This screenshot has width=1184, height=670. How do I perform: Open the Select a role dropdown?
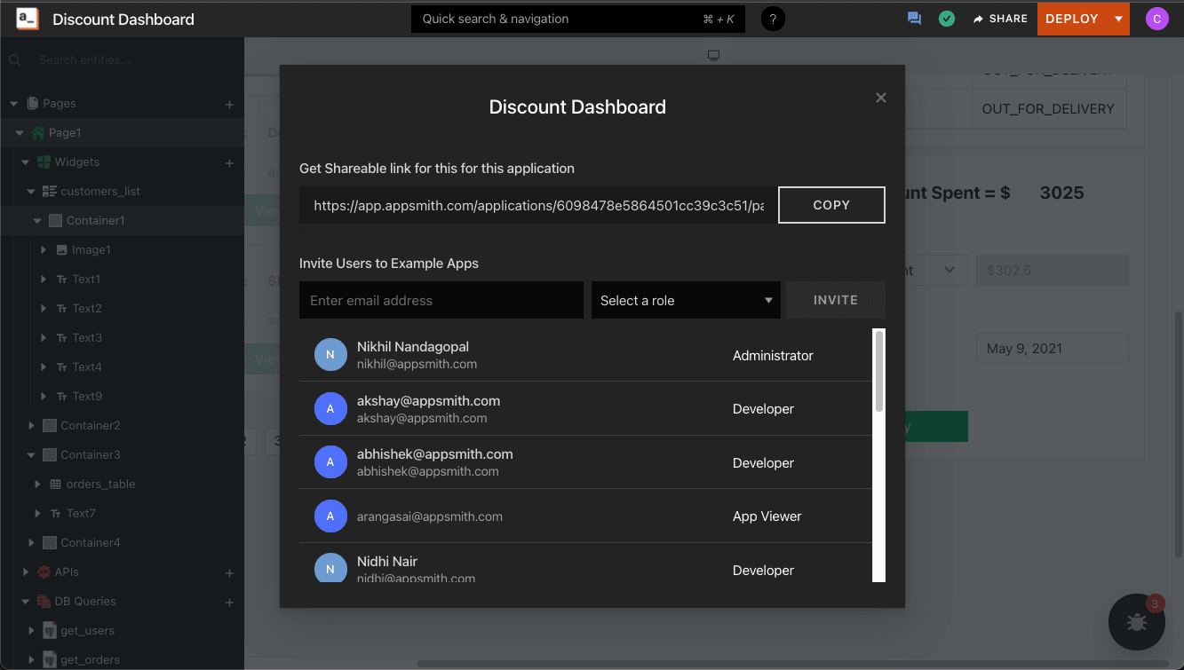(x=686, y=300)
